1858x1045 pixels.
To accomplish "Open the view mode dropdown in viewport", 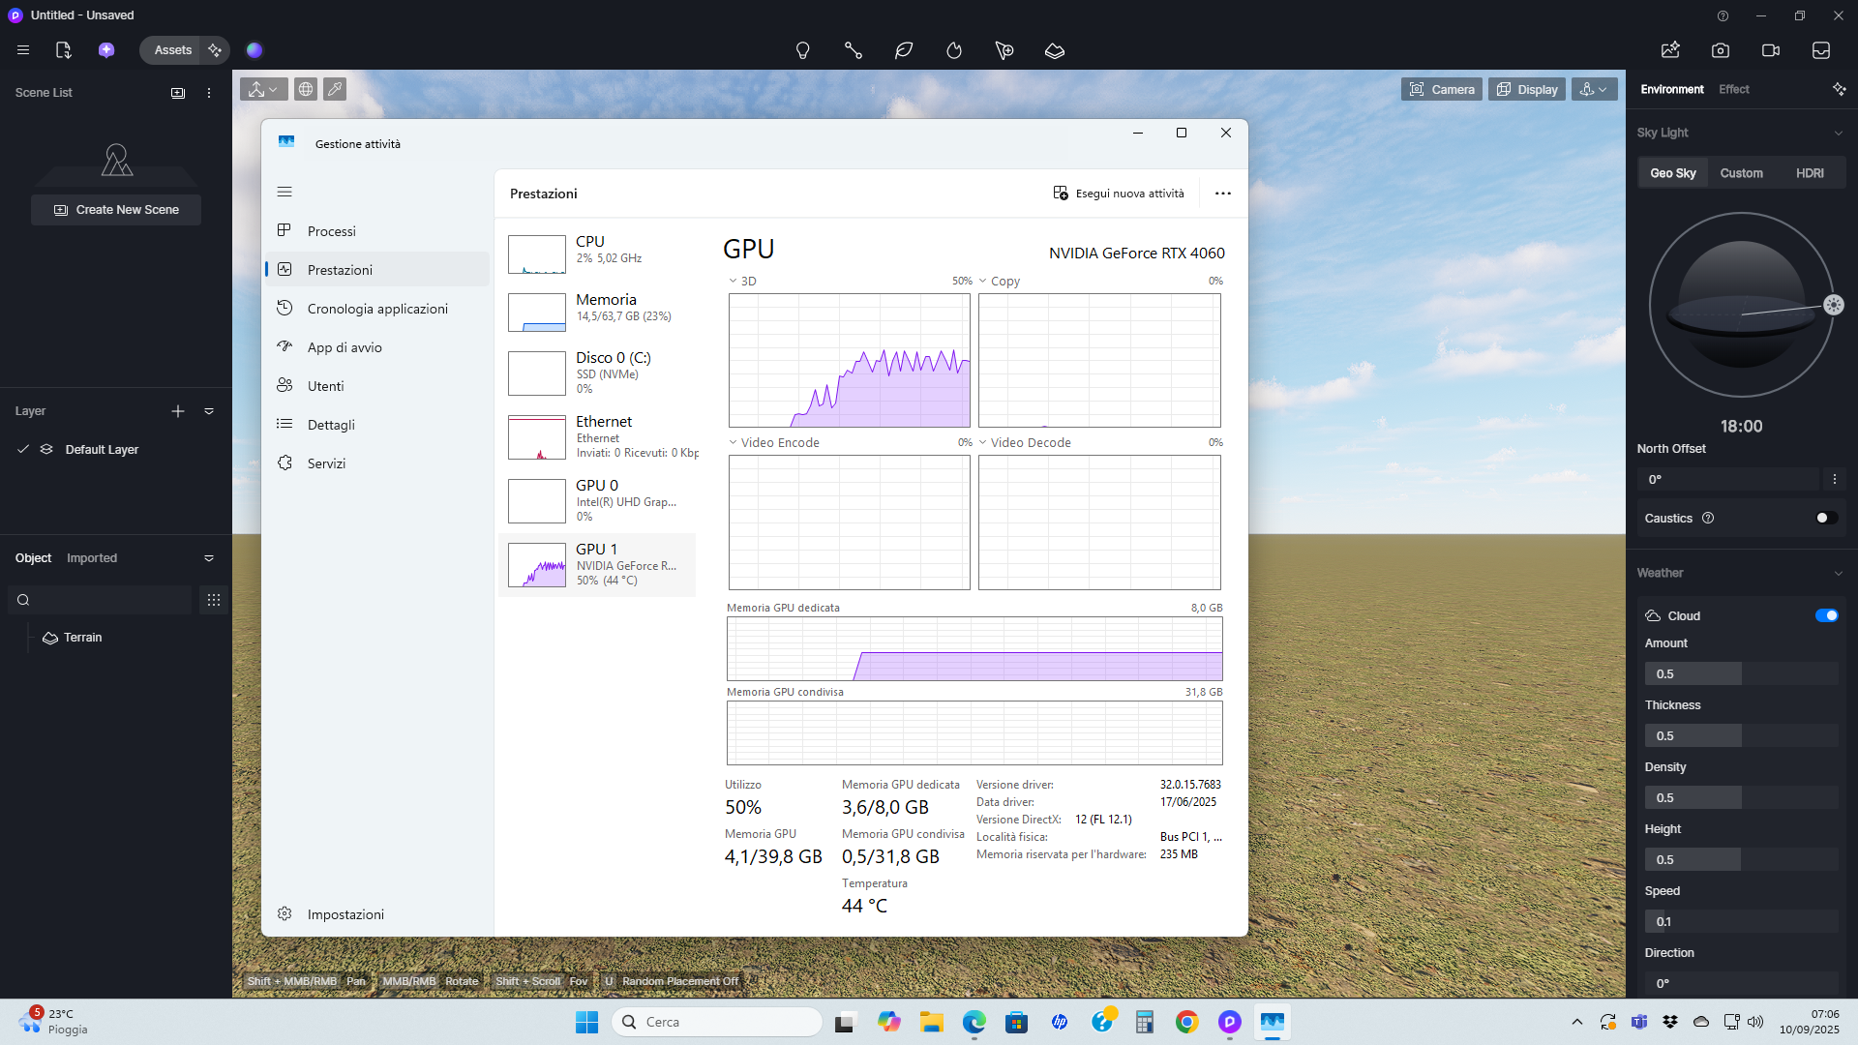I will tap(263, 89).
